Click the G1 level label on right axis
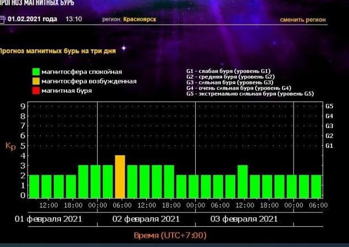This screenshot has width=349, height=247. point(330,145)
